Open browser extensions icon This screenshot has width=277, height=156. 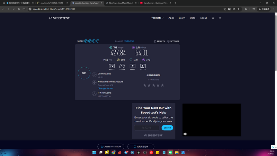(x=246, y=9)
